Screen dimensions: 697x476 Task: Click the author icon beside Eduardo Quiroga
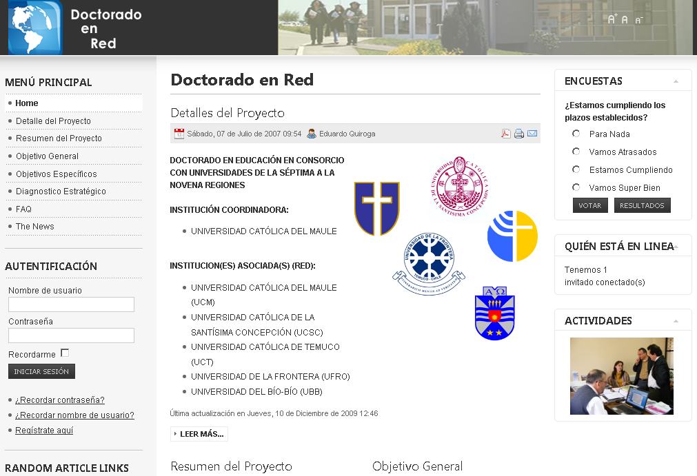[312, 134]
